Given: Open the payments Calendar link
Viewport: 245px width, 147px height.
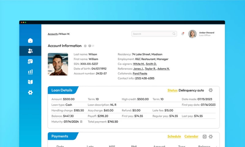Looking at the screenshot, I should (x=191, y=136).
